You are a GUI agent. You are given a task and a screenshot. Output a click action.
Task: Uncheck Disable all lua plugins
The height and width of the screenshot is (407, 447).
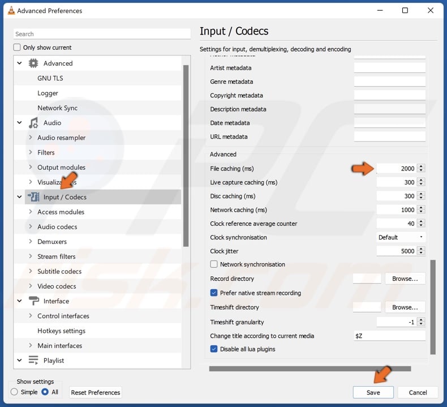click(x=214, y=349)
